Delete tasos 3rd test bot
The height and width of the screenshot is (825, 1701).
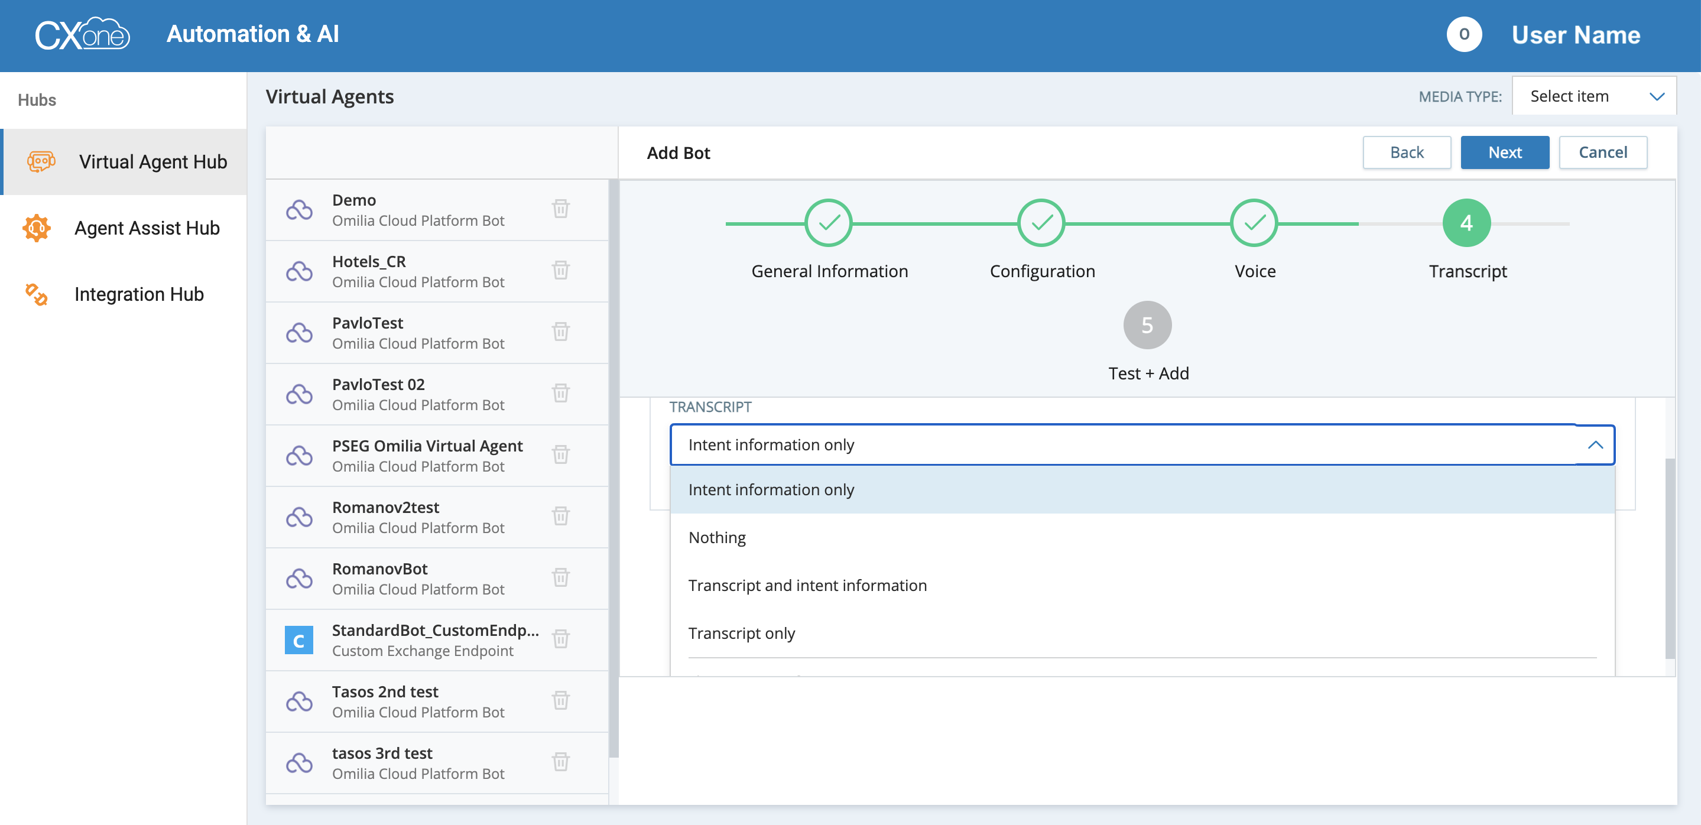pyautogui.click(x=561, y=762)
